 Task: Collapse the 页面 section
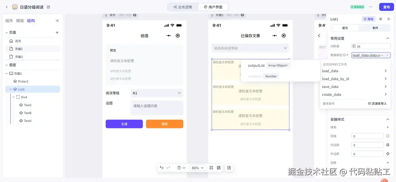click(x=6, y=33)
